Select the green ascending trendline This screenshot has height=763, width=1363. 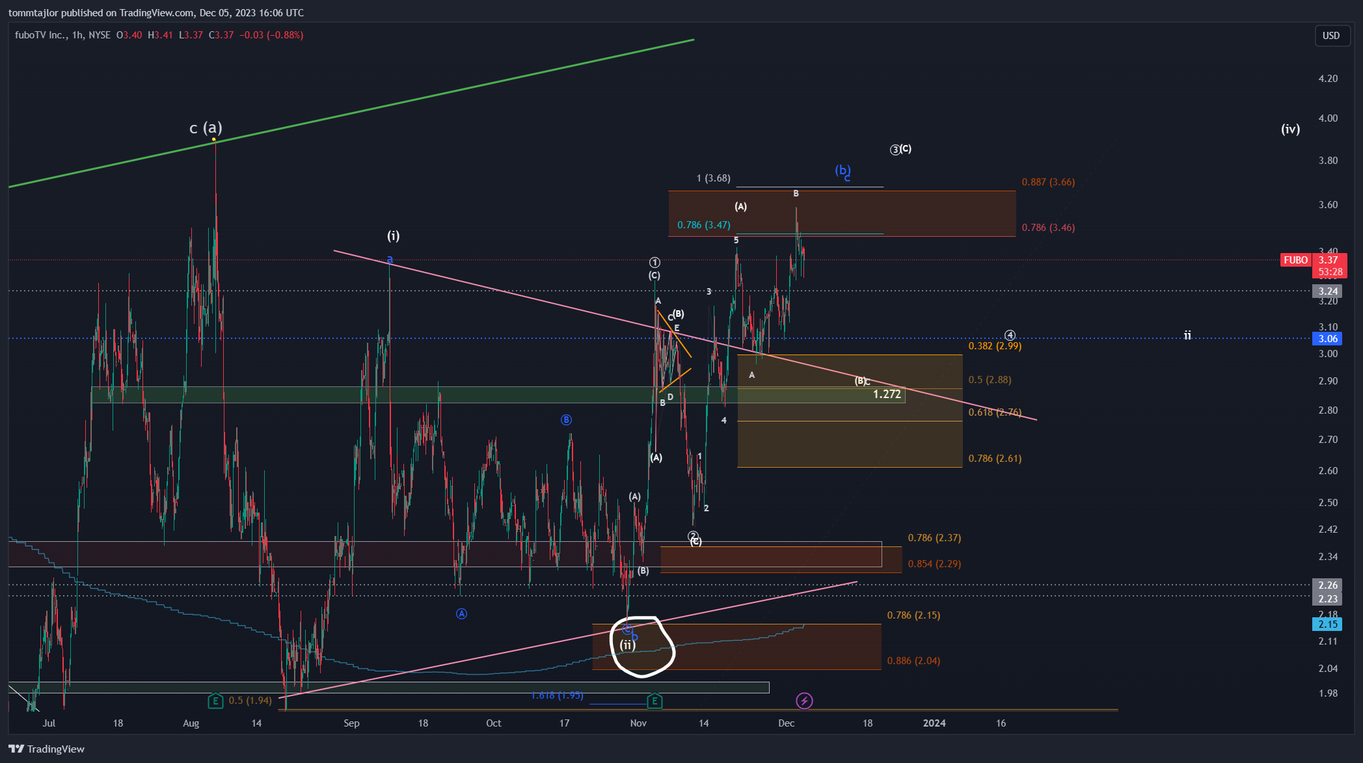pyautogui.click(x=351, y=113)
